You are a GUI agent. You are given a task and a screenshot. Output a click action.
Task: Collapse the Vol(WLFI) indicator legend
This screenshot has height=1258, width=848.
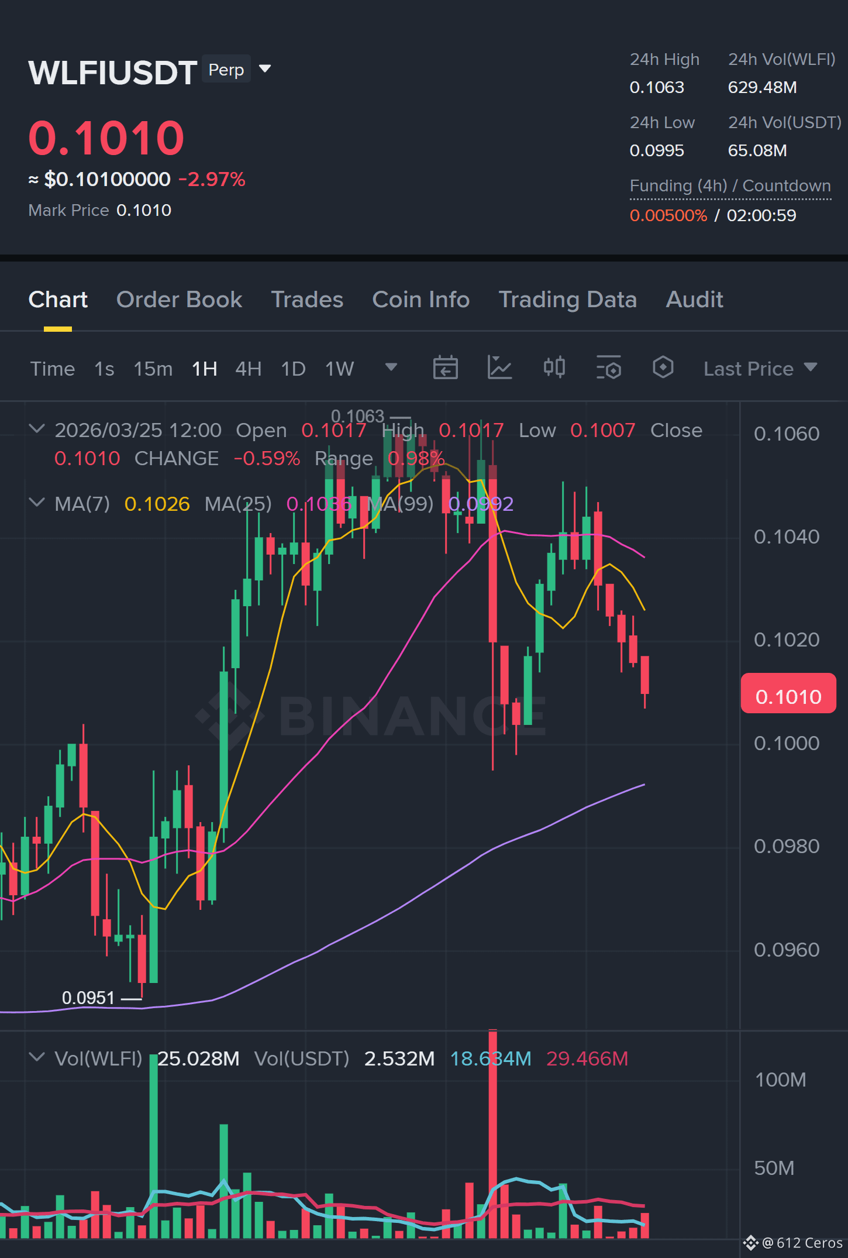click(x=37, y=1057)
